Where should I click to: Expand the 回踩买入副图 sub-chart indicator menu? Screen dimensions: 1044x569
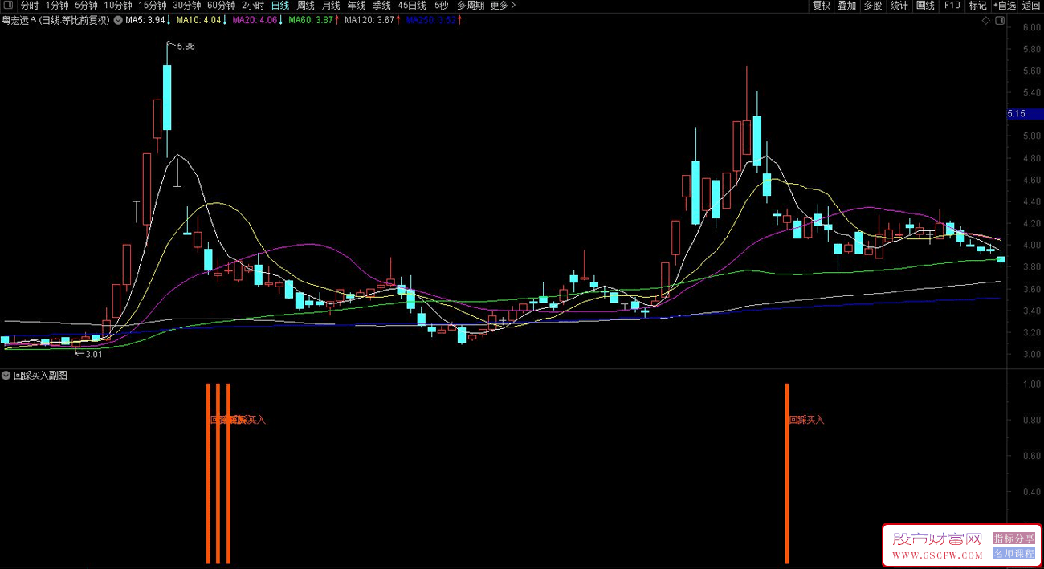pyautogui.click(x=6, y=375)
